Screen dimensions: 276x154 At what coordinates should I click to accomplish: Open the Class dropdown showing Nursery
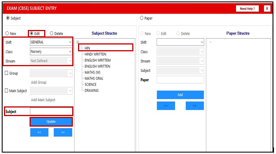(51, 51)
